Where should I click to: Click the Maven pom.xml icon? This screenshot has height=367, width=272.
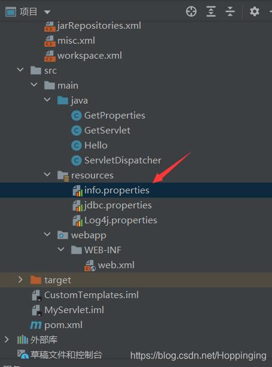coord(36,325)
